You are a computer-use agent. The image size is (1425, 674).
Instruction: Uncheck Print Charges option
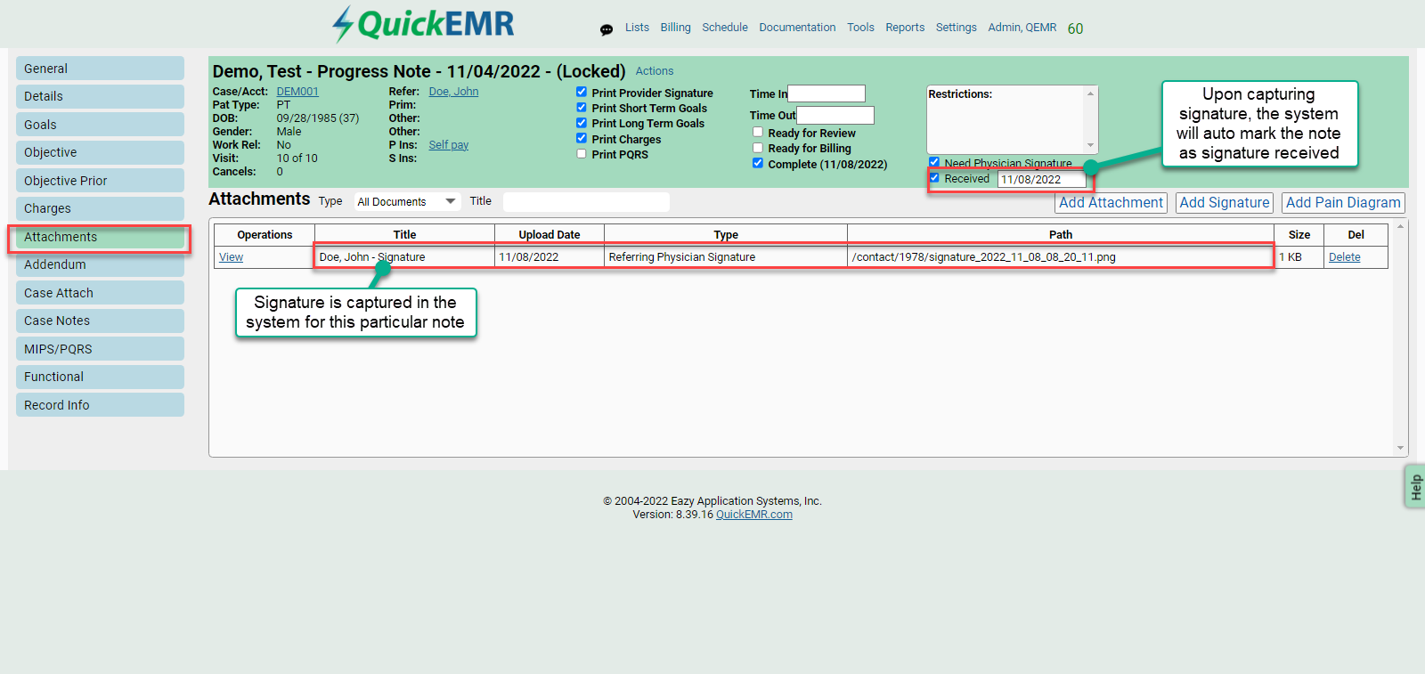(x=582, y=138)
